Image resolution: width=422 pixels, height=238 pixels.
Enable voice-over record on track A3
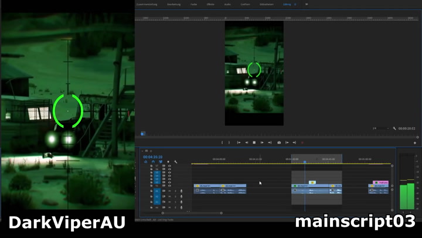181,202
